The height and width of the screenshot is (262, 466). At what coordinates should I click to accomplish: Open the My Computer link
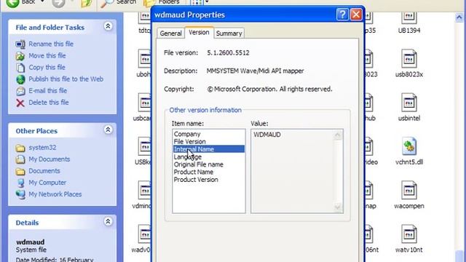click(47, 183)
